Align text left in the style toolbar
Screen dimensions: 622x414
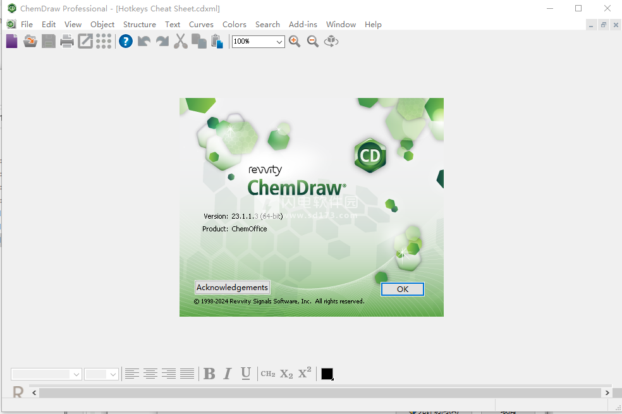click(132, 374)
